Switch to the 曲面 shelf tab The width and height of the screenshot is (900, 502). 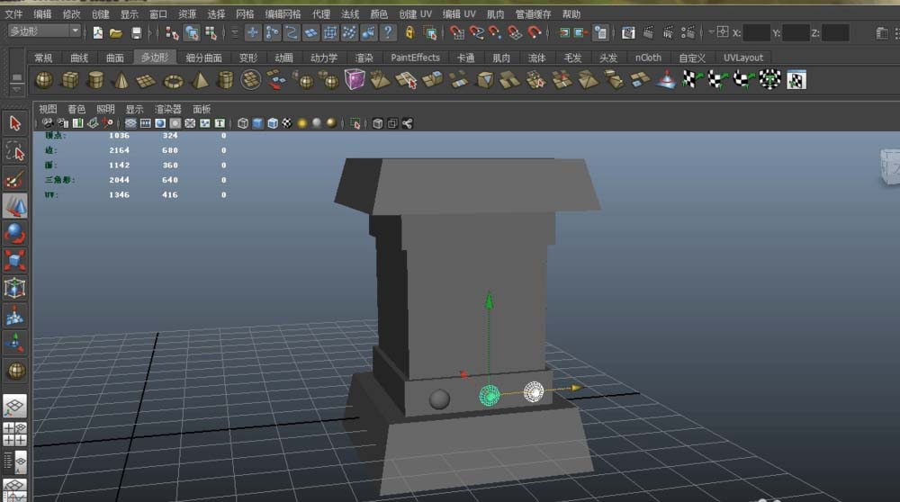(115, 58)
